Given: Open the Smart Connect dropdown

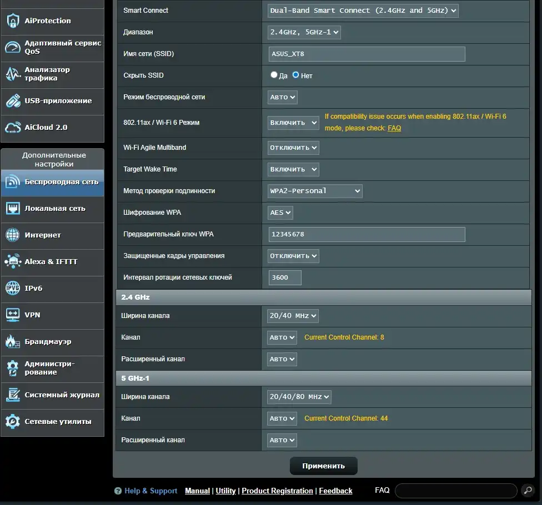Looking at the screenshot, I should pos(363,11).
